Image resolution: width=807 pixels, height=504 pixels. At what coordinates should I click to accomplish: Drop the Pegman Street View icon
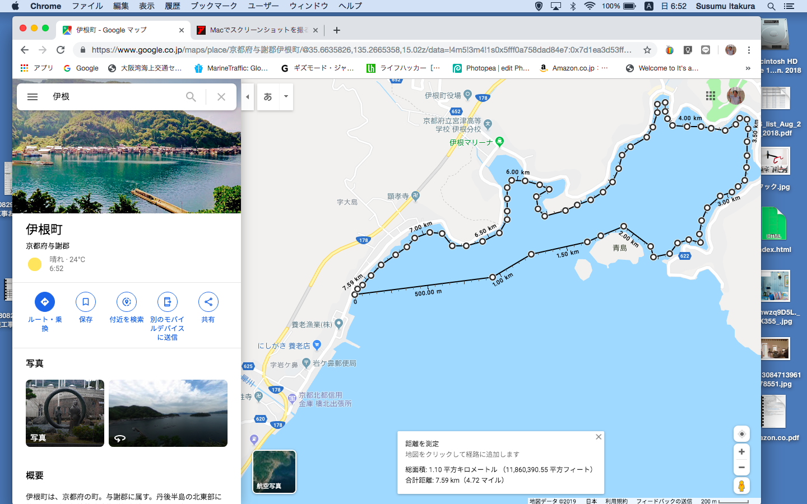click(x=741, y=486)
